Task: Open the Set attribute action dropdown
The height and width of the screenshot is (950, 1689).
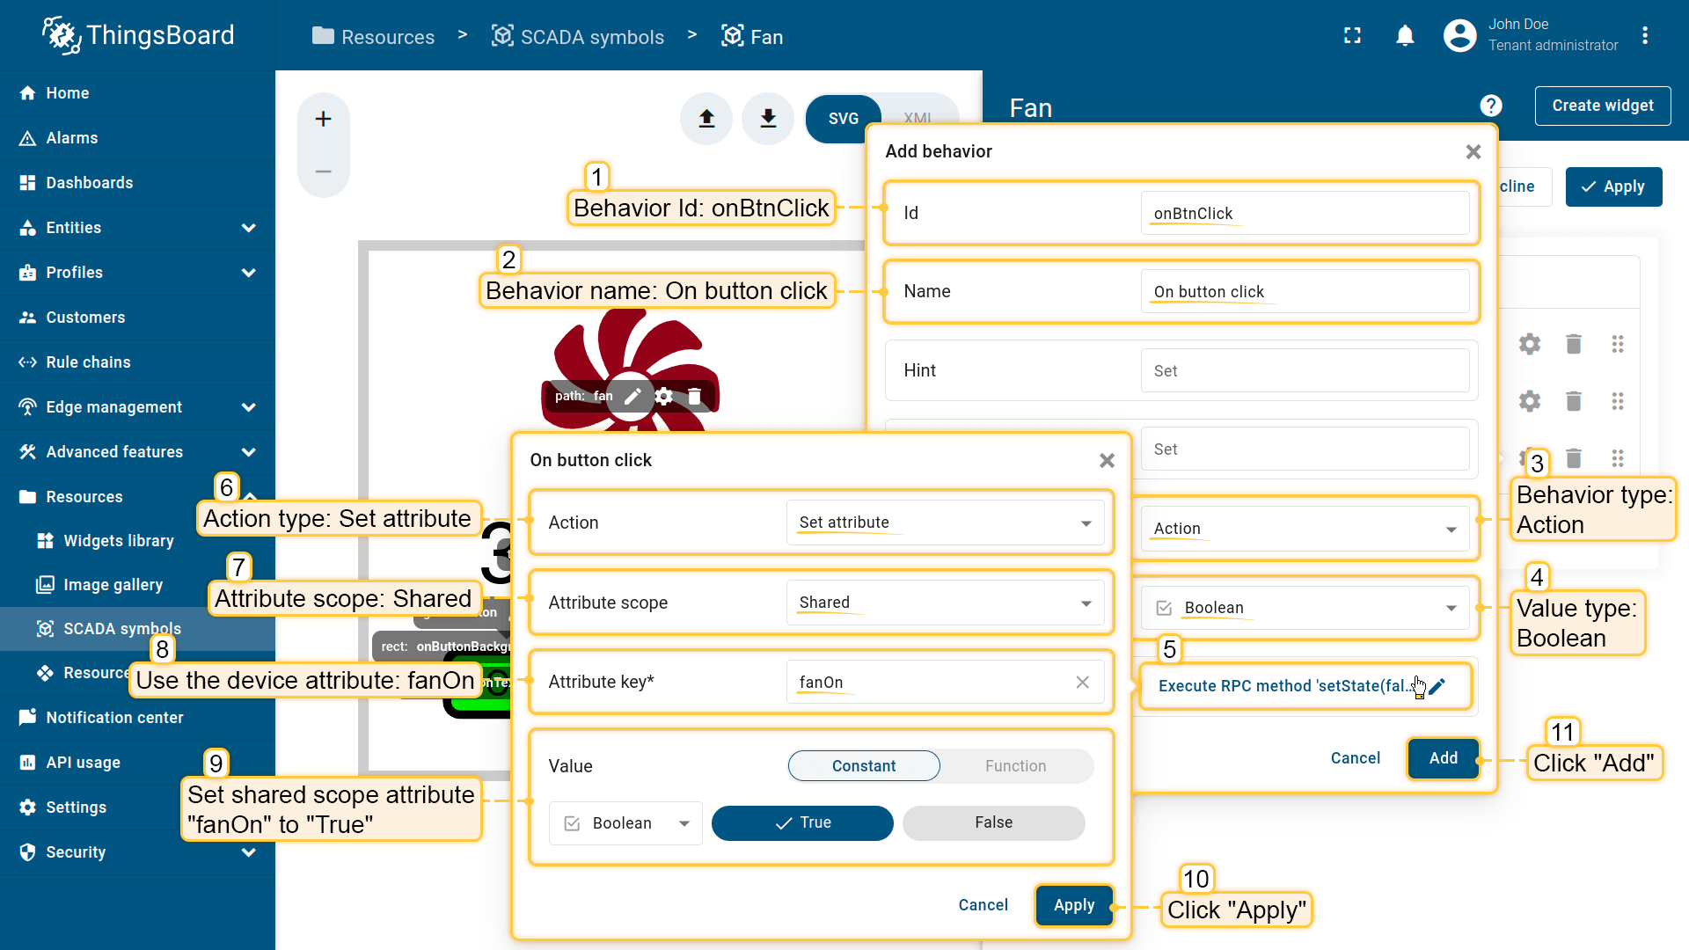Action: tap(945, 522)
